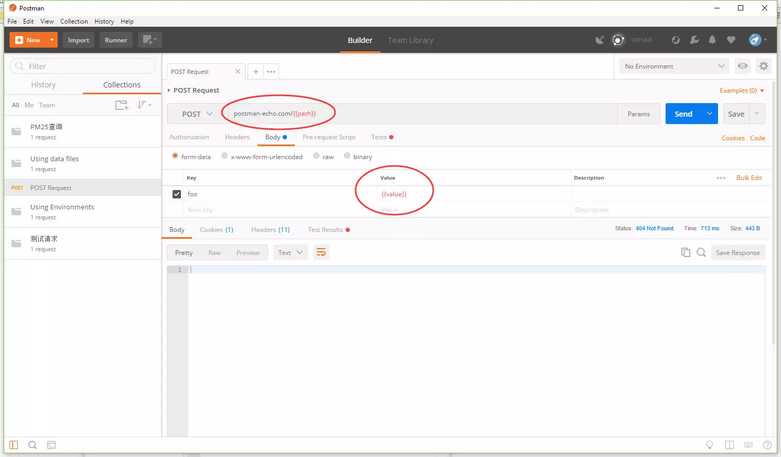Viewport: 781px width, 457px height.
Task: Switch response view to Raw
Action: pos(215,253)
